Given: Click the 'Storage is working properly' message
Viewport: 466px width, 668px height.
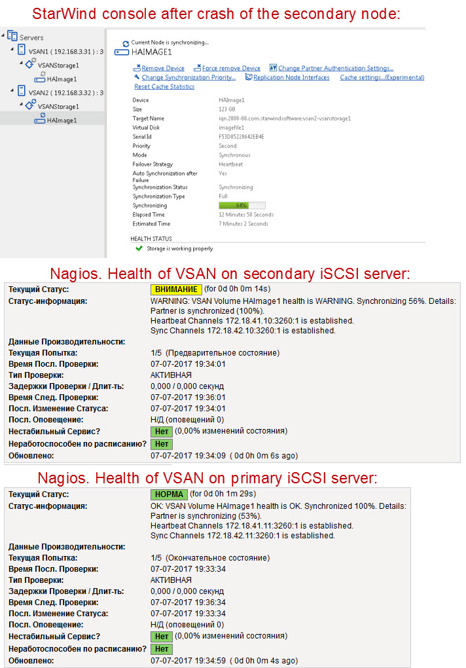Looking at the screenshot, I should [180, 248].
